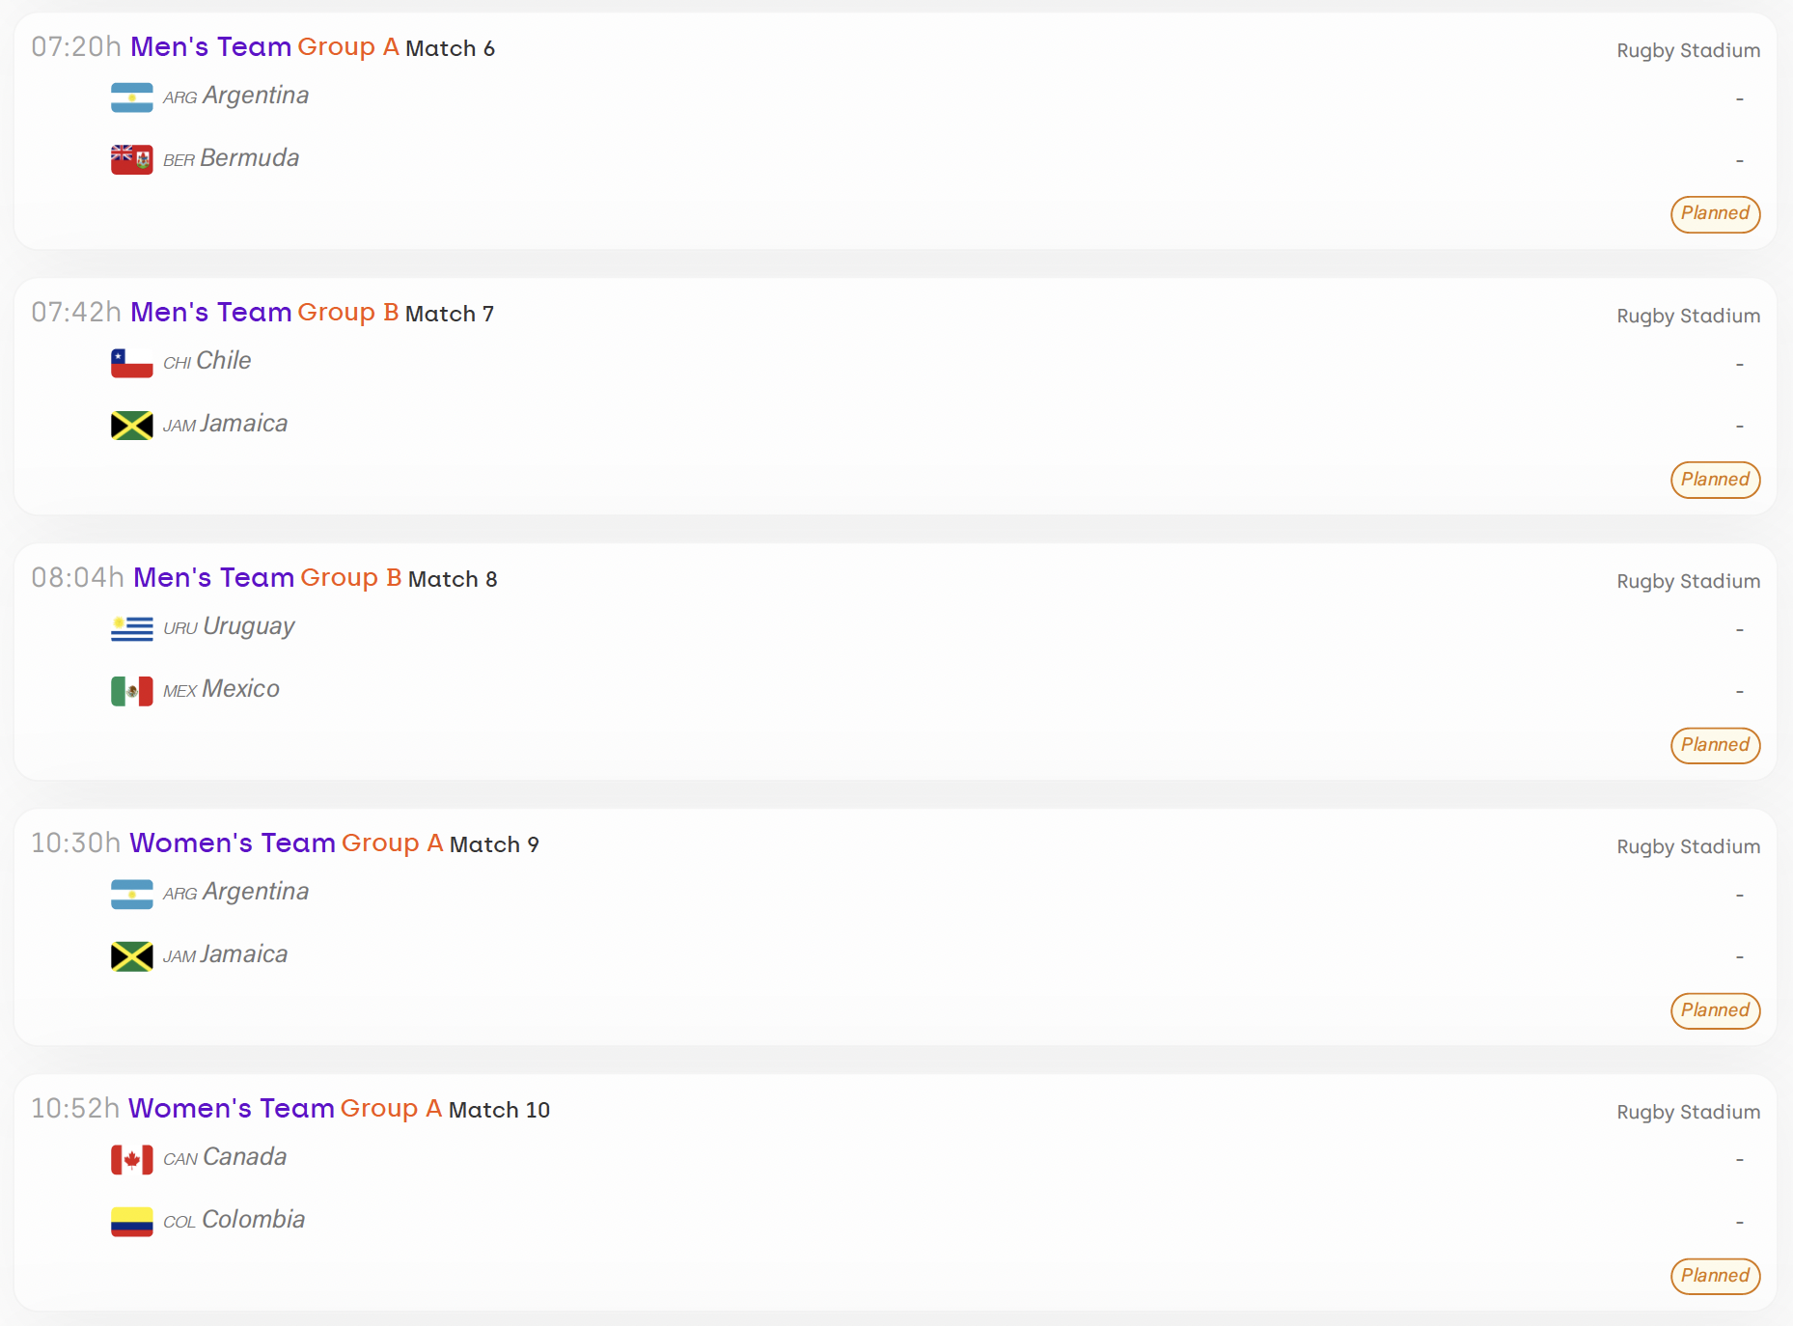Click Planned badge for Match 8

click(1715, 745)
